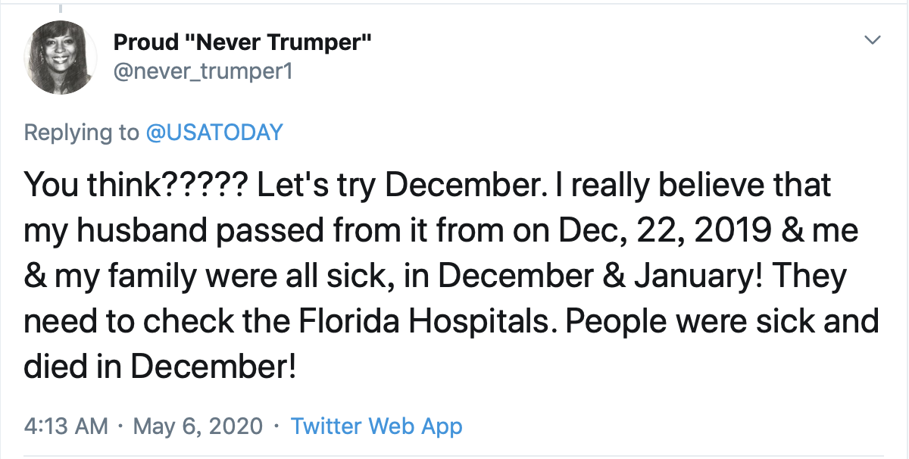The height and width of the screenshot is (459, 909).
Task: Click "People were sick and" text
Action: 722,323
